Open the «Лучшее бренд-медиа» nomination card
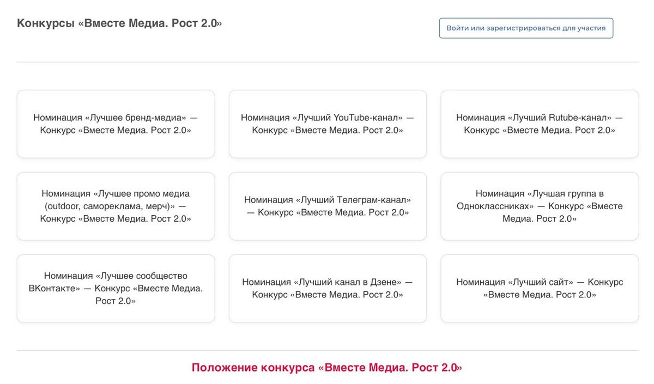This screenshot has height=384, width=654. pyautogui.click(x=116, y=124)
